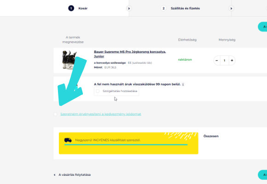Click the minus quantity button

point(217,60)
